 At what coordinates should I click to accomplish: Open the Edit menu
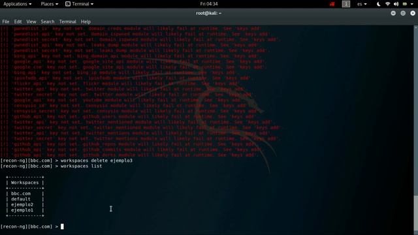(18, 22)
